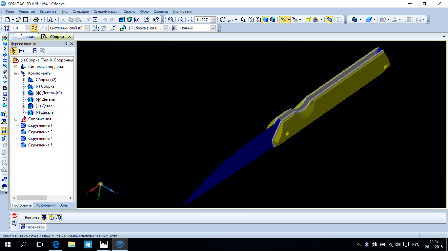The width and height of the screenshot is (448, 251).
Task: Click the model tree horizontal scrollbar
Action: click(32, 198)
